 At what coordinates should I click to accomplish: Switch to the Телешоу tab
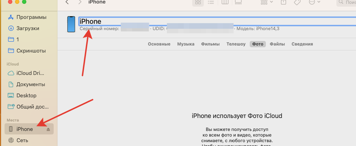pos(236,44)
